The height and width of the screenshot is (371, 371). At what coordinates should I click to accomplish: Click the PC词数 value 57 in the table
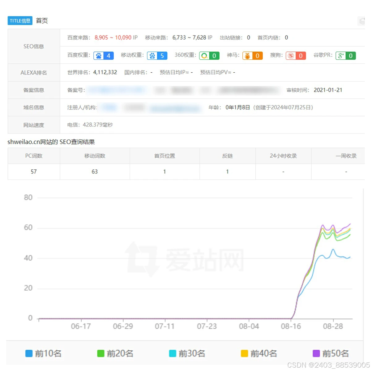34,172
